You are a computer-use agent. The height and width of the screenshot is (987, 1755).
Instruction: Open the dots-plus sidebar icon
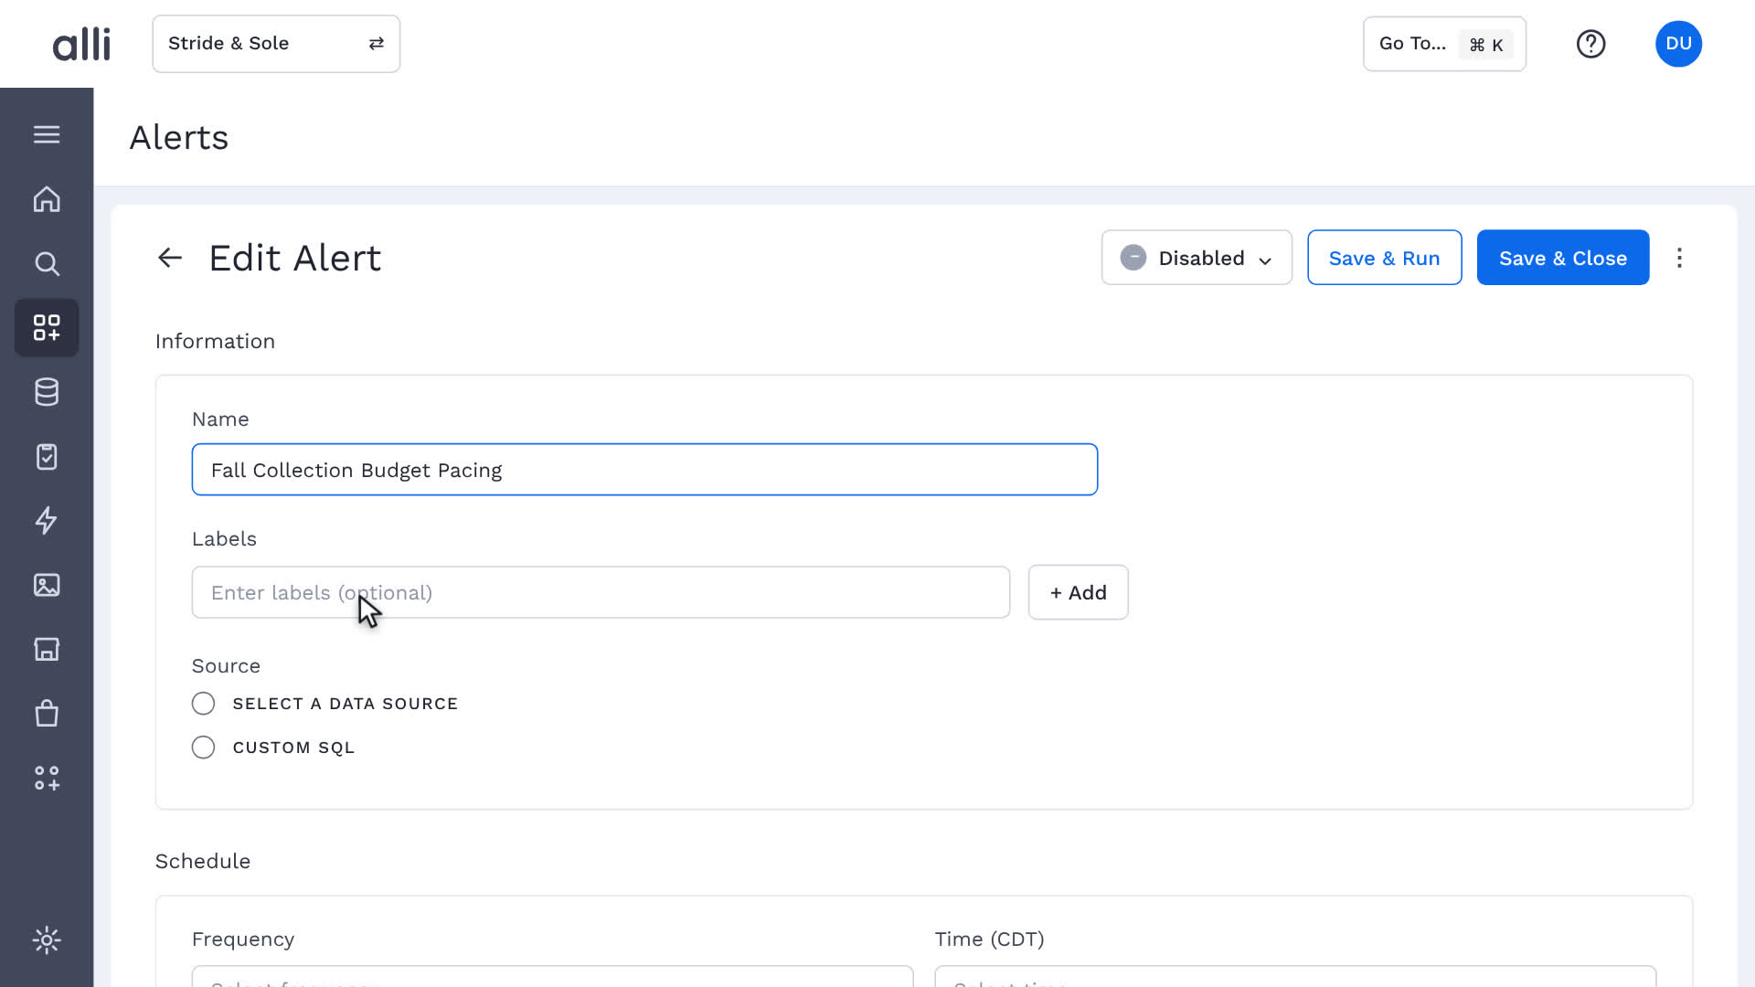point(47,778)
